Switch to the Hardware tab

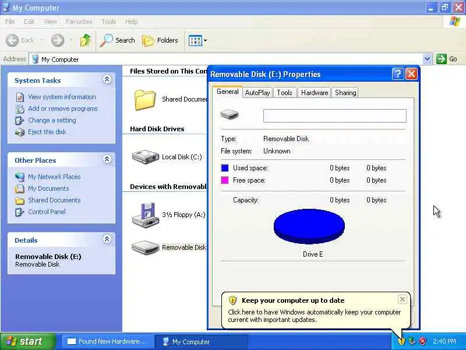(x=315, y=93)
